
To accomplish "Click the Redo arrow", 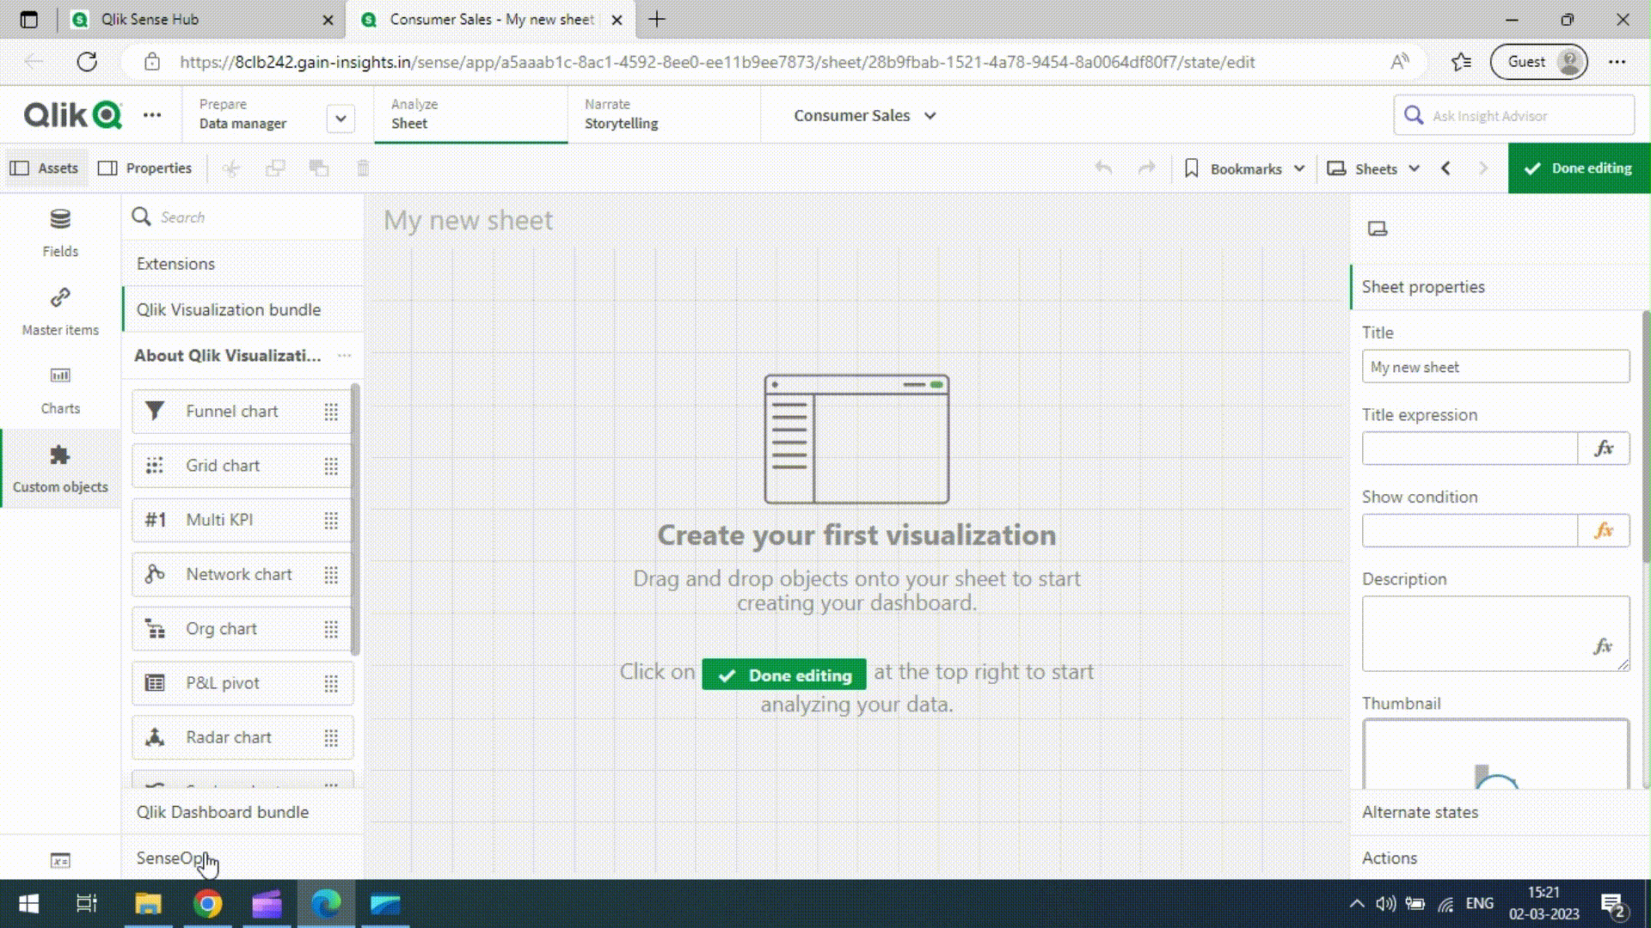I will pos(1146,168).
